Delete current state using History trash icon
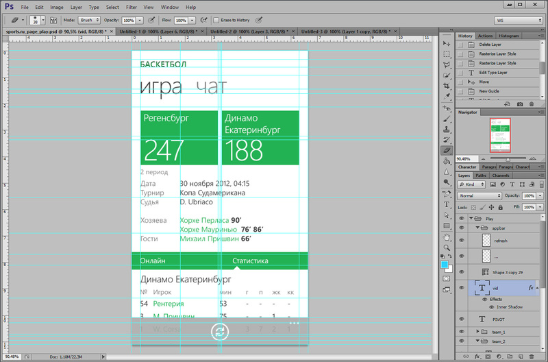Viewport: 548px width, 362px height. point(532,103)
